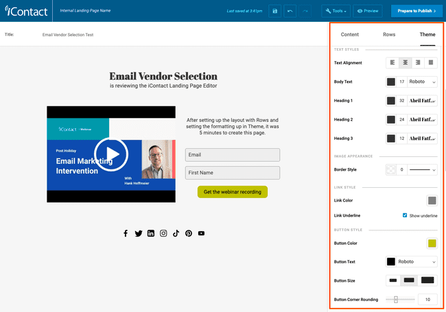Open the Heading 3 color swatch
446x312 pixels.
391,139
